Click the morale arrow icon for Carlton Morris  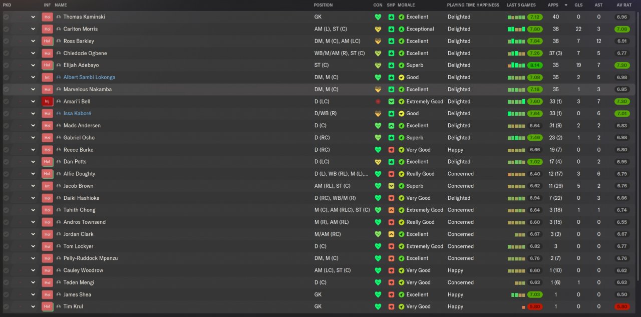pyautogui.click(x=402, y=29)
